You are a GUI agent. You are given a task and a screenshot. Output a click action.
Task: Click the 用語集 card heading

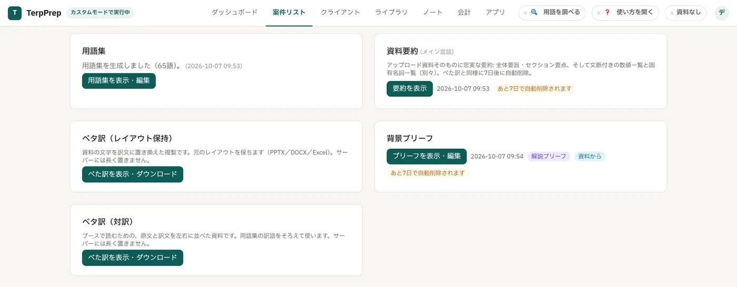[94, 51]
